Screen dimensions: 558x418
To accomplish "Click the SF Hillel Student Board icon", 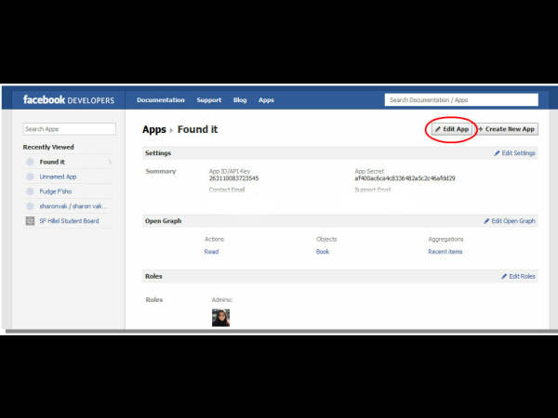I will pyautogui.click(x=31, y=221).
